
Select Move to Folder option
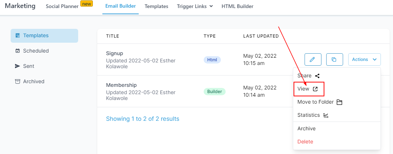tap(319, 102)
